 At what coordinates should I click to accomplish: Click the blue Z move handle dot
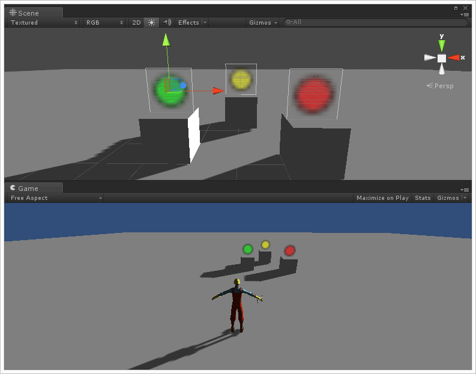coord(183,86)
